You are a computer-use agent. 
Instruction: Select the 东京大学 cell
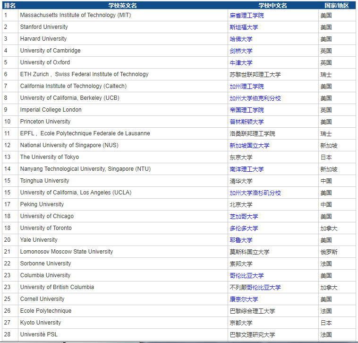click(273, 157)
